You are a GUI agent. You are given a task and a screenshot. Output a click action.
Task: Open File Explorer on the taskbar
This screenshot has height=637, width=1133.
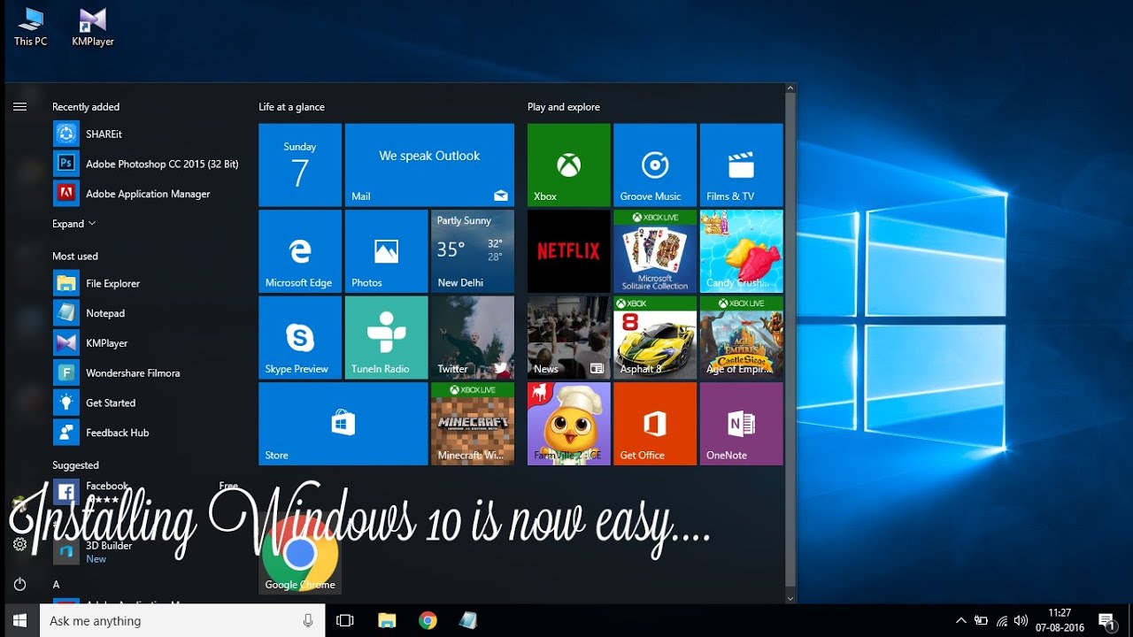point(387,621)
